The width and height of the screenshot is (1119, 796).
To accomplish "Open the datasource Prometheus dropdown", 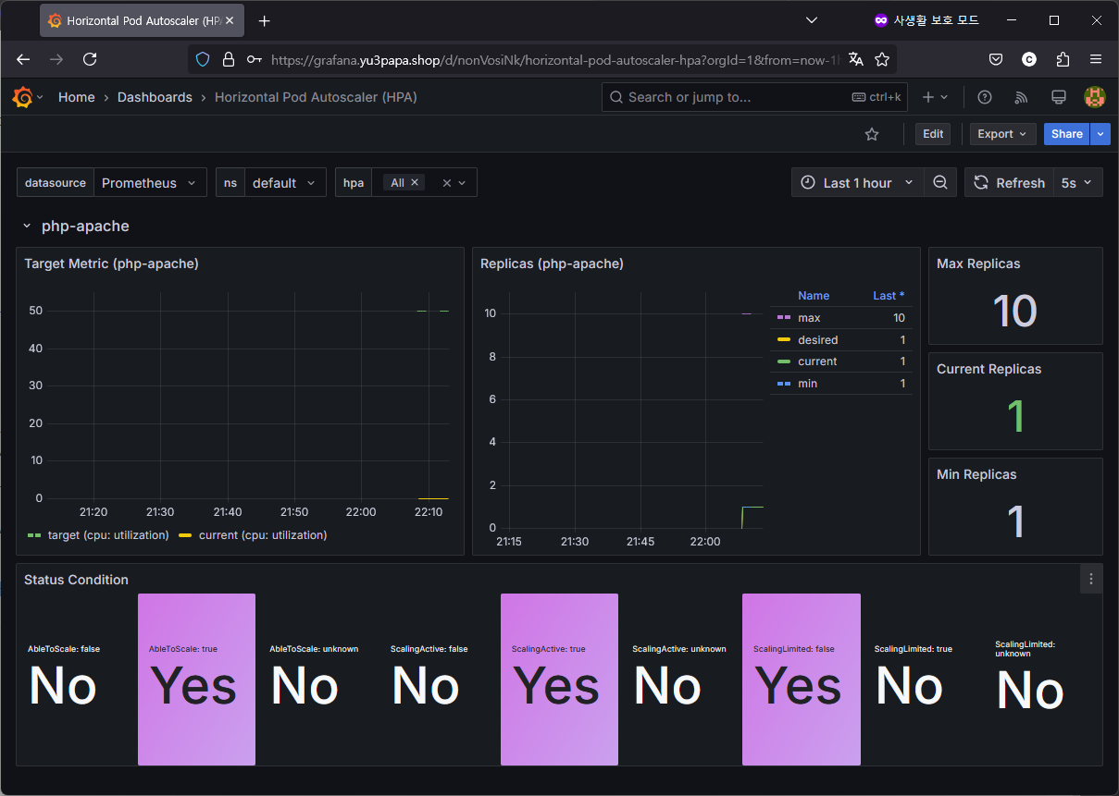I will coord(150,183).
